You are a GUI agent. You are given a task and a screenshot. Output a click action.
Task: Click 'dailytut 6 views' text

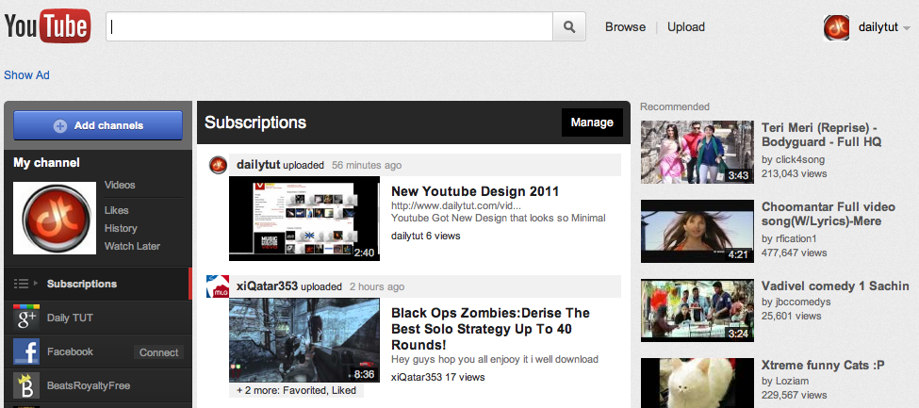tap(425, 236)
